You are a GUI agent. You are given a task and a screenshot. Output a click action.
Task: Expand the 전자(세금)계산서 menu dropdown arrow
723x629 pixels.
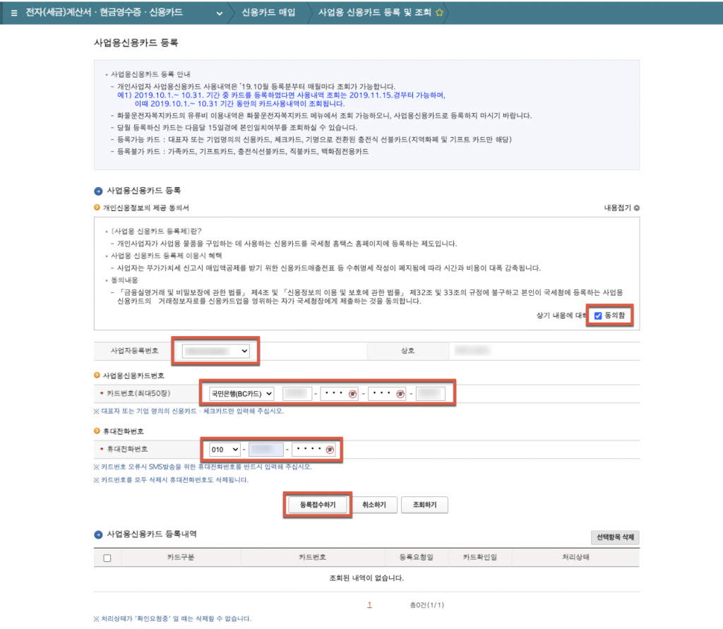click(220, 13)
